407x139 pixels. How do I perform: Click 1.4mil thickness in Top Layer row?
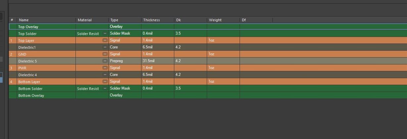(x=148, y=40)
